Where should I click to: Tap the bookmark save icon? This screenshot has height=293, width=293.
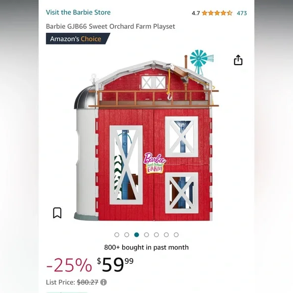[x=57, y=213]
